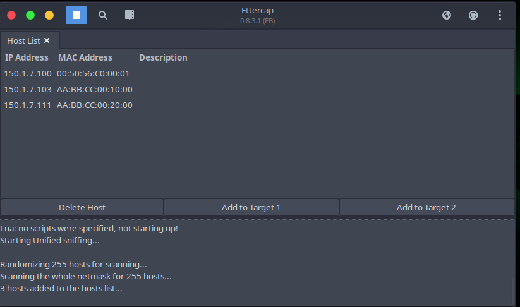
Task: Click the '3 hosts added to the hosts list' log line
Action: pos(61,288)
